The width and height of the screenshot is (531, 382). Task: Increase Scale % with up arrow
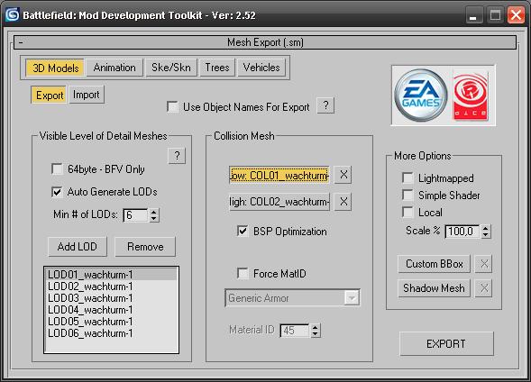pyautogui.click(x=486, y=228)
